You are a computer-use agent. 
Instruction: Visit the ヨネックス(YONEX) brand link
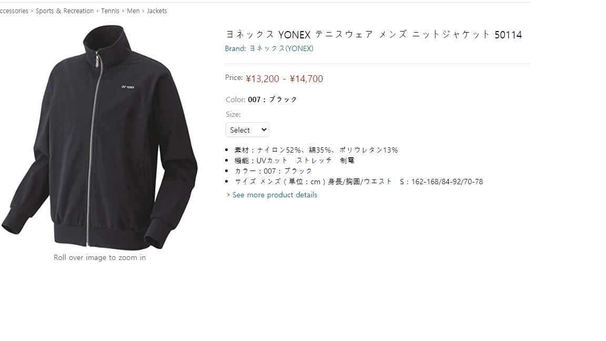pyautogui.click(x=281, y=48)
